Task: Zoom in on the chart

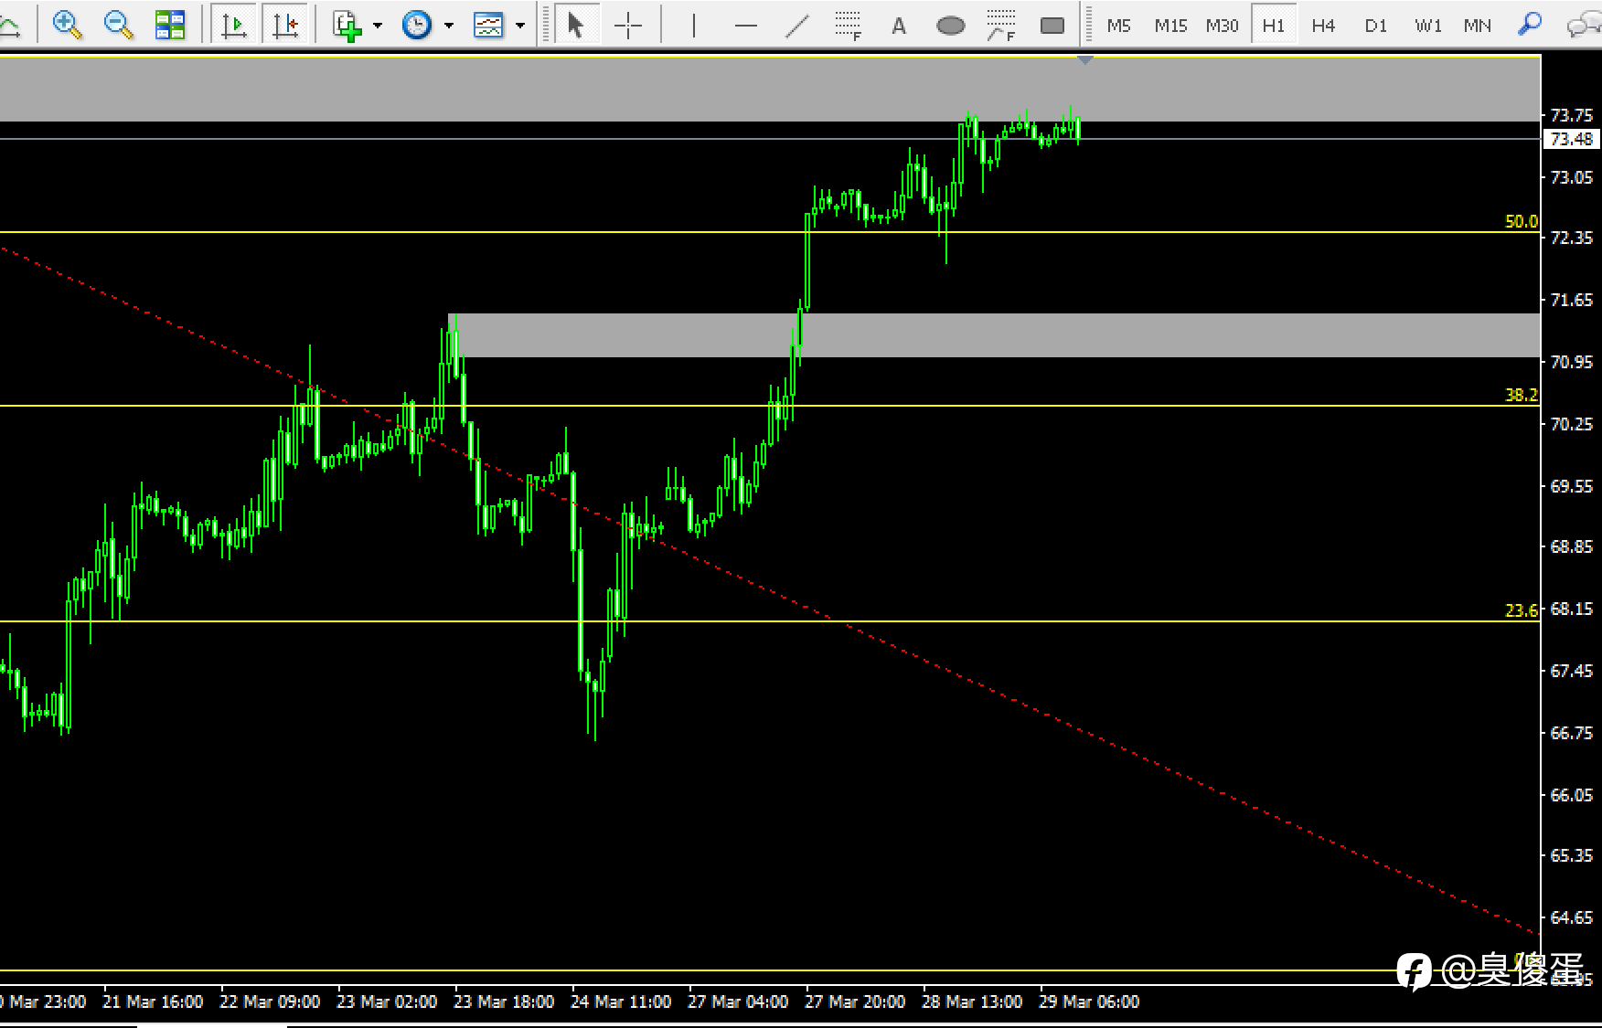Action: [x=67, y=25]
